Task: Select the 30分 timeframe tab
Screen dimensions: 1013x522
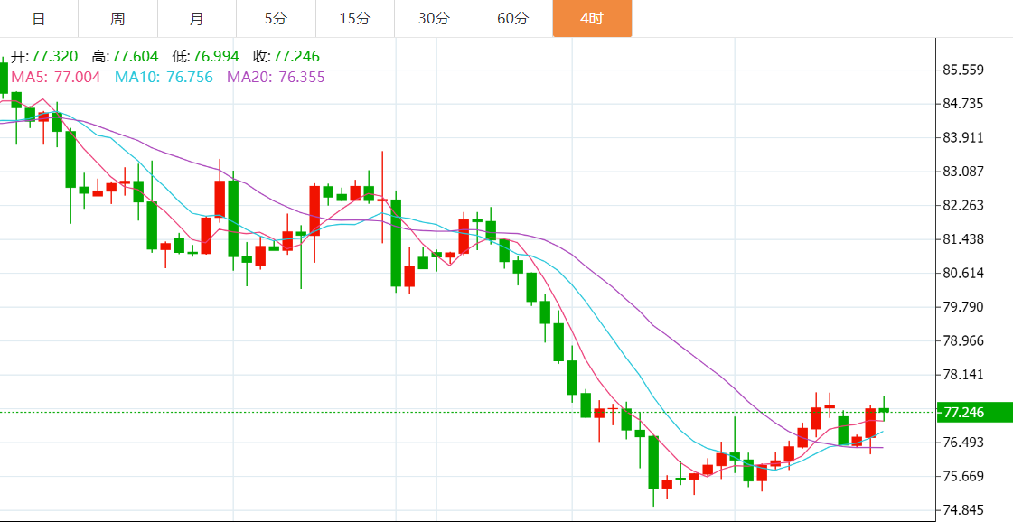Action: pos(434,19)
